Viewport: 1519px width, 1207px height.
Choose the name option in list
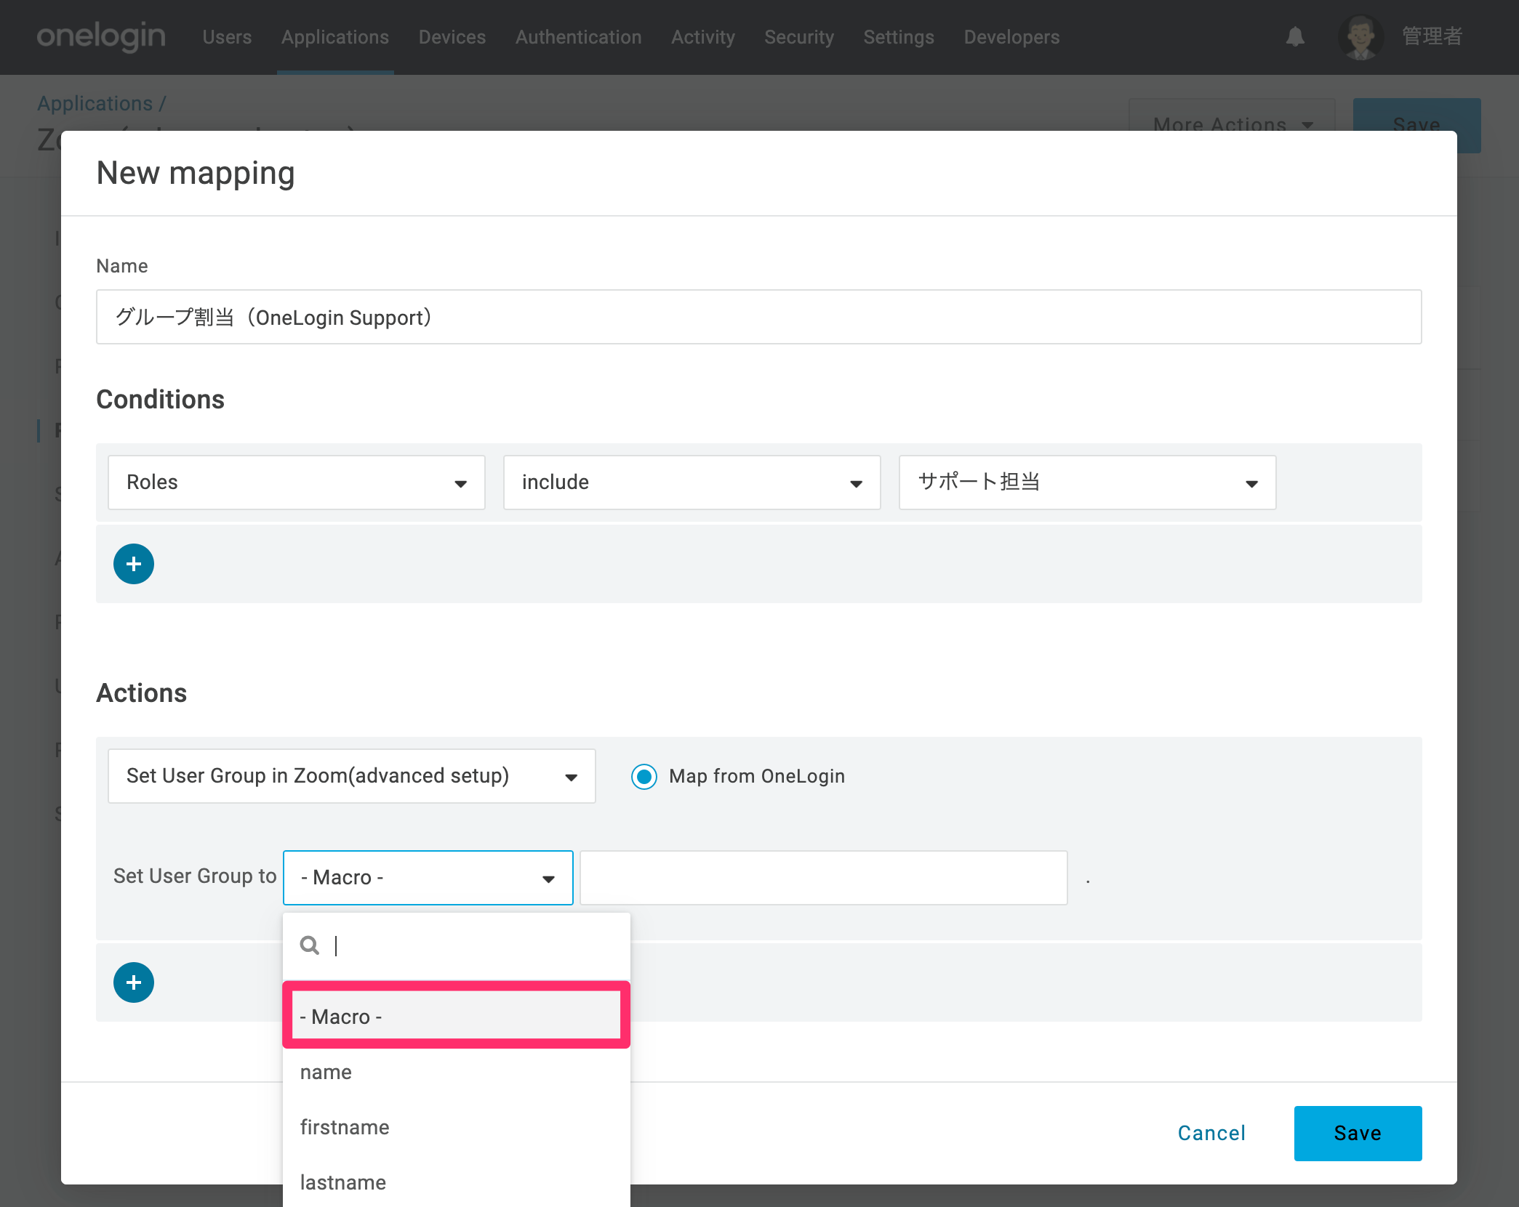point(457,1072)
